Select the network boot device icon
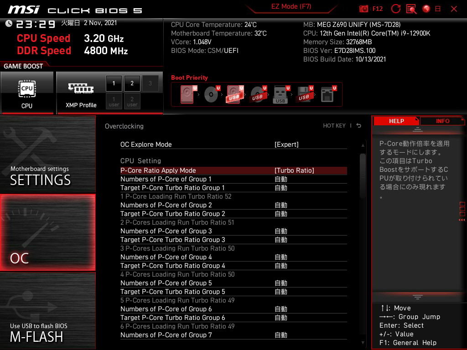The height and width of the screenshot is (350, 467). pos(328,94)
